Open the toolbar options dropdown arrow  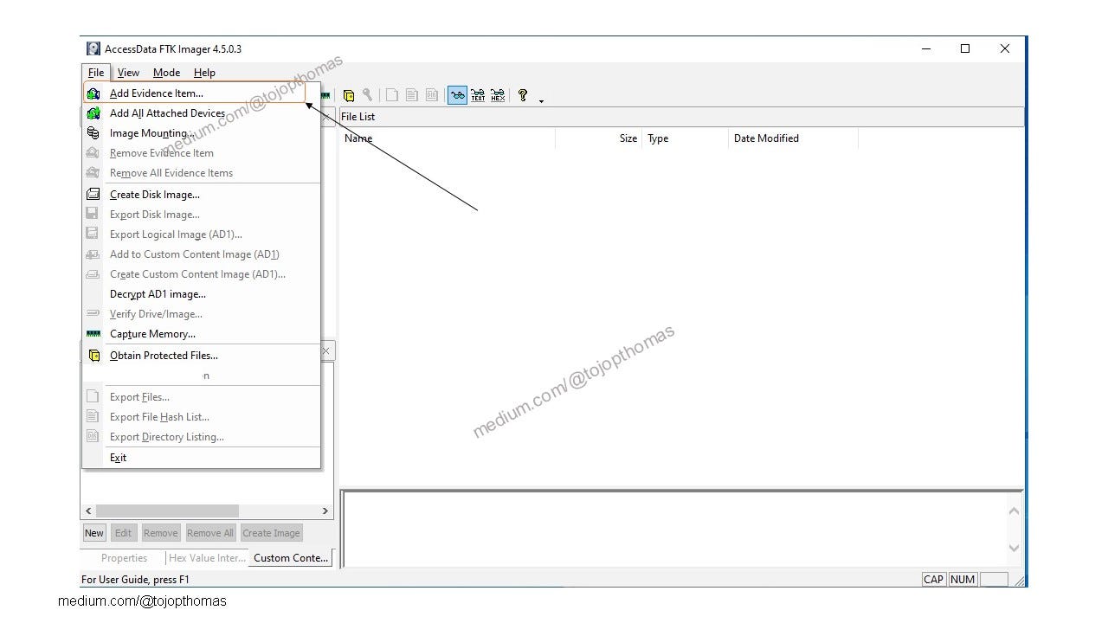541,100
